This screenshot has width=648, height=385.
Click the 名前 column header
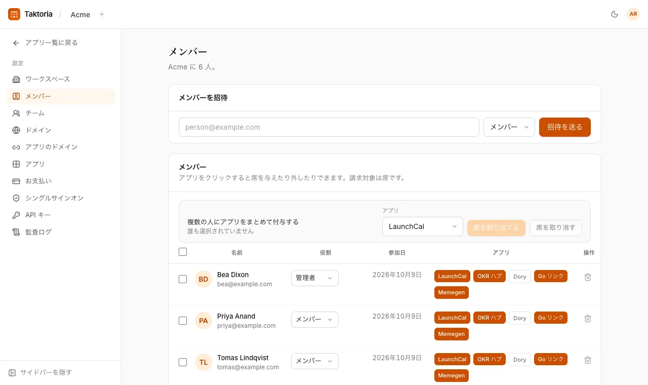coord(237,252)
